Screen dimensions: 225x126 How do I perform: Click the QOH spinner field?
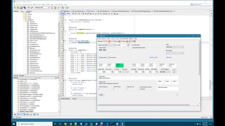(125, 45)
